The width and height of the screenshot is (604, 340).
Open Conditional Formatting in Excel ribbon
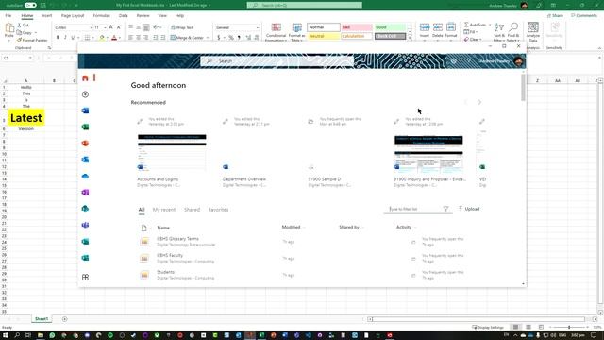(276, 32)
